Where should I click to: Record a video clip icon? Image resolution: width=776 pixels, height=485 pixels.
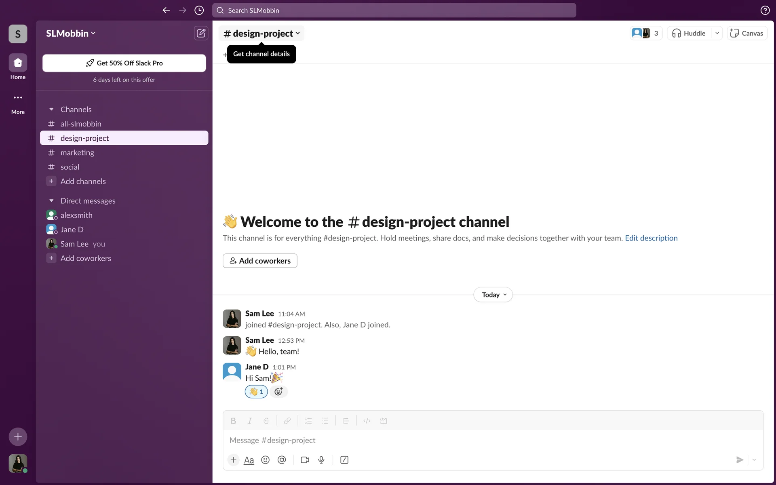(x=305, y=460)
